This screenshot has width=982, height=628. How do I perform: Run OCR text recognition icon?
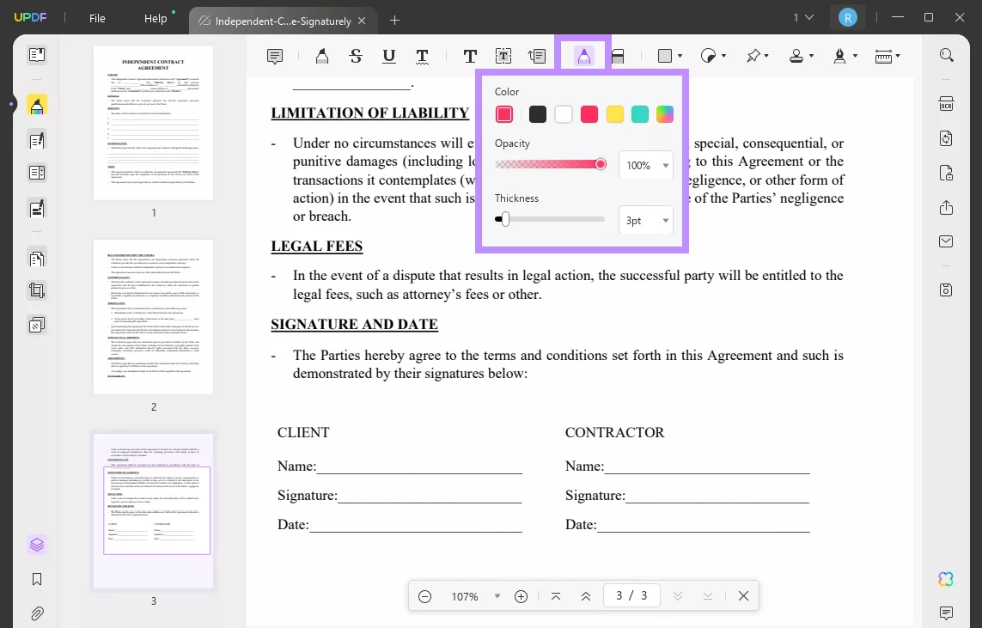(x=946, y=104)
